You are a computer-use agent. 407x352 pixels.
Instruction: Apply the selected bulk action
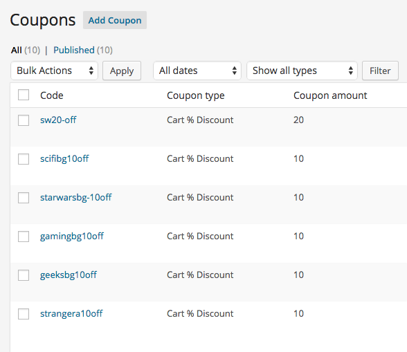[122, 71]
